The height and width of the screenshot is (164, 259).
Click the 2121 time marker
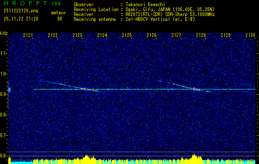(x=28, y=35)
